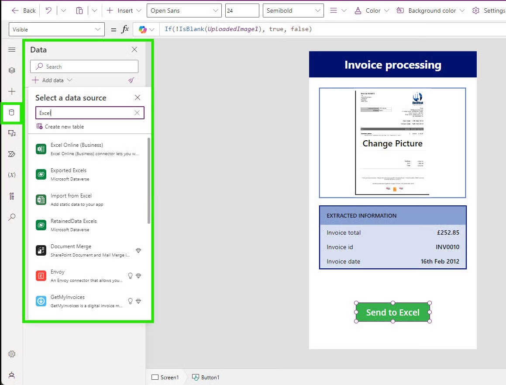Select the RetainedData Excels Dataverse icon

click(x=41, y=225)
